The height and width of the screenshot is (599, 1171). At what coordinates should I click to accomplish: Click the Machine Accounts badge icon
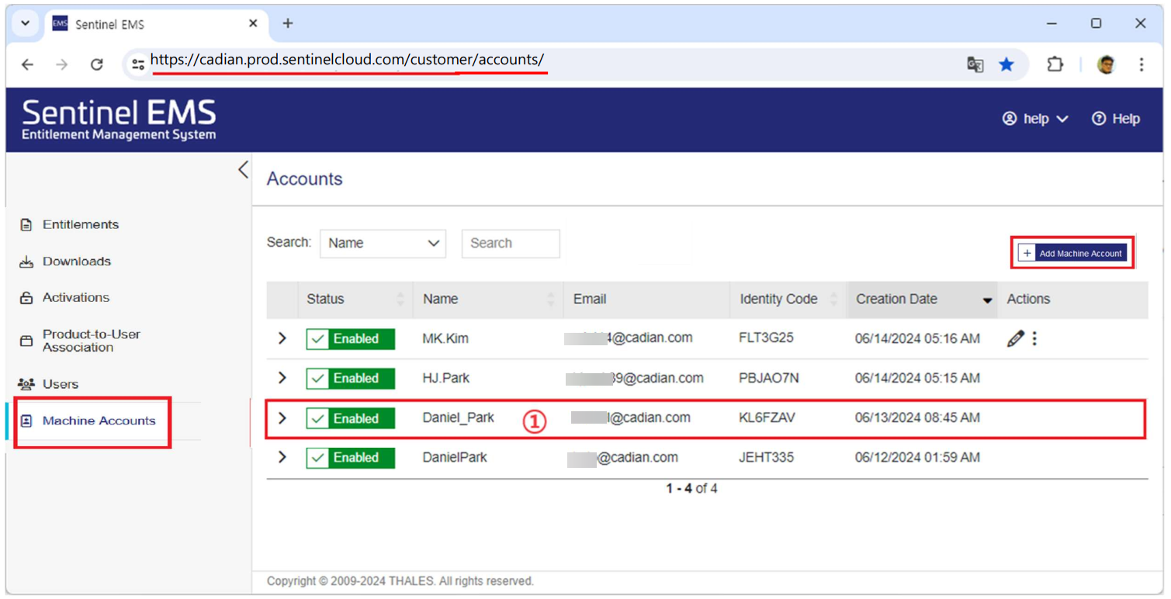(26, 421)
